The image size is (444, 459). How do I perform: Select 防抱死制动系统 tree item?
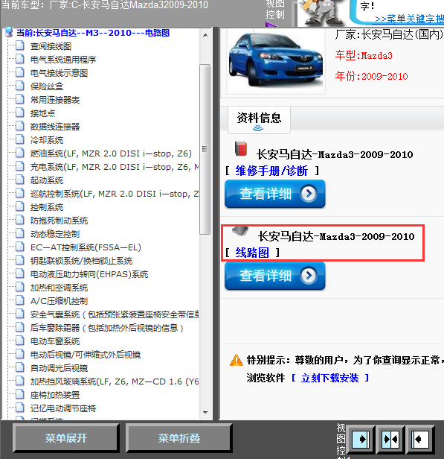click(59, 221)
